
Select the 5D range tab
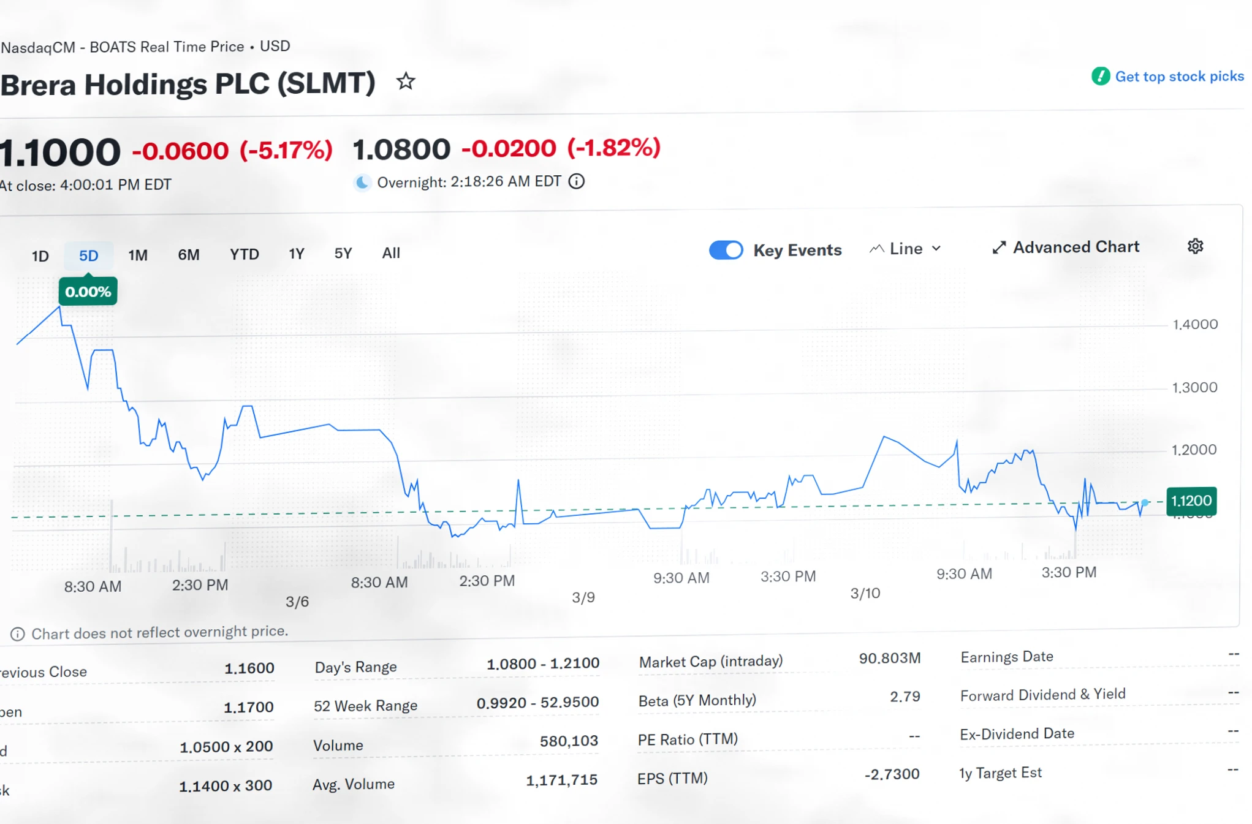[89, 255]
